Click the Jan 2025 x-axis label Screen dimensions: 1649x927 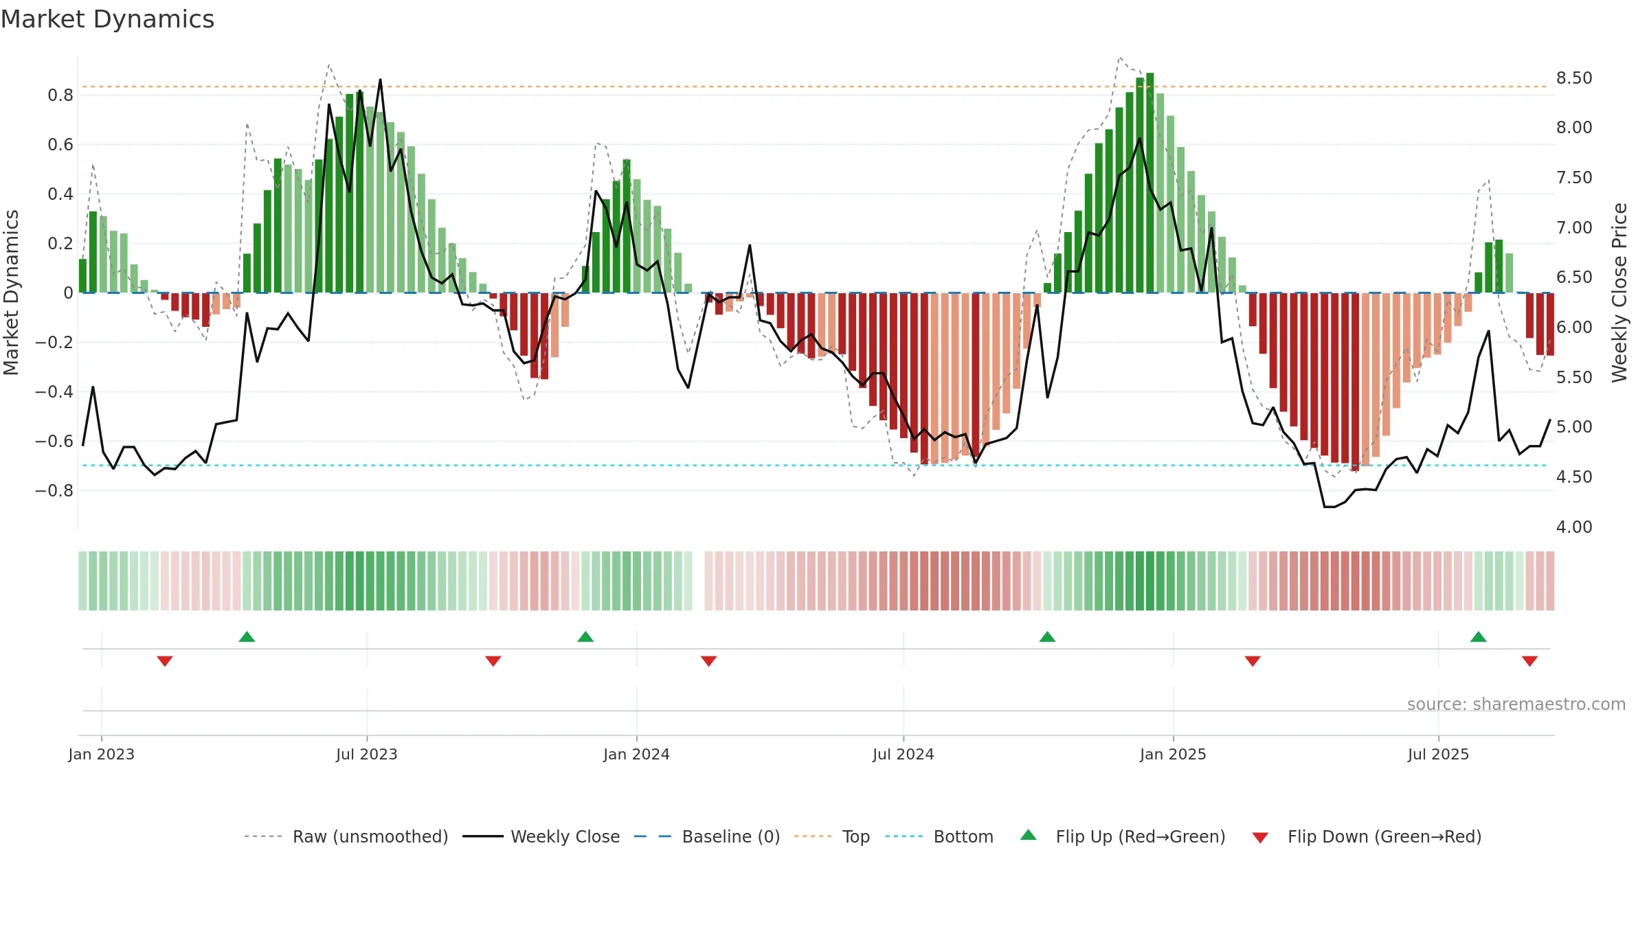click(1174, 754)
